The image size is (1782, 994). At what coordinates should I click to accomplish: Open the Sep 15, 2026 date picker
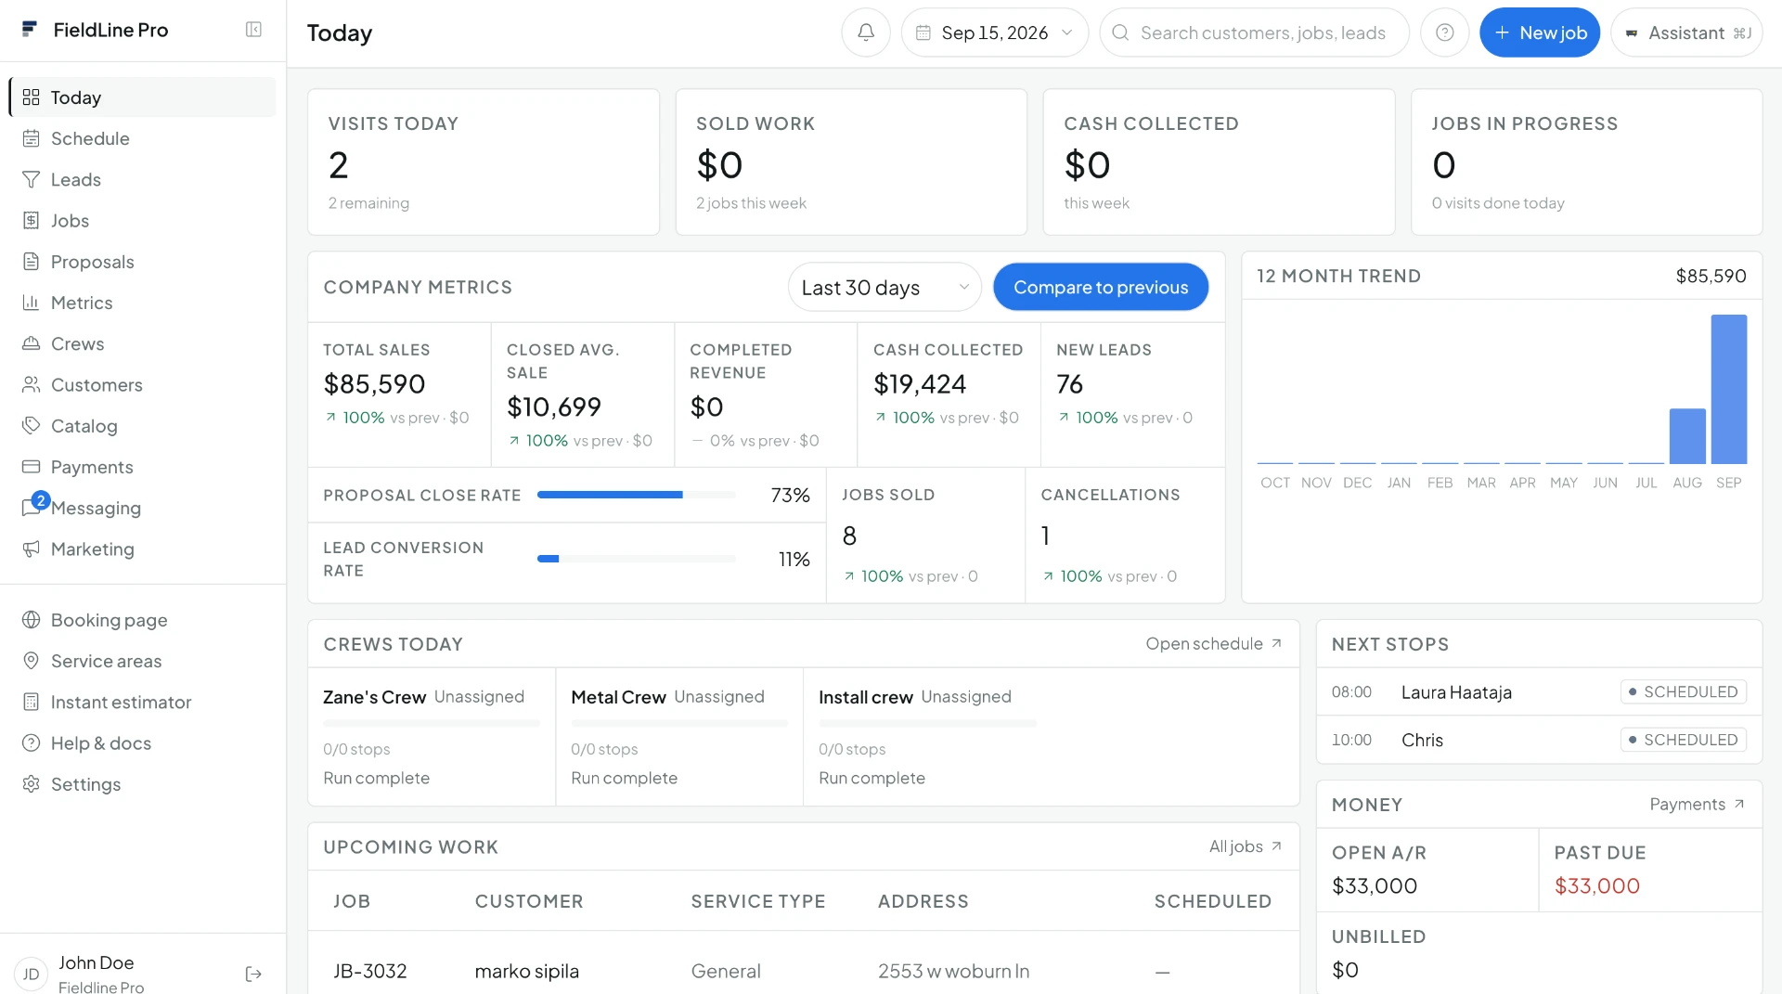point(994,32)
